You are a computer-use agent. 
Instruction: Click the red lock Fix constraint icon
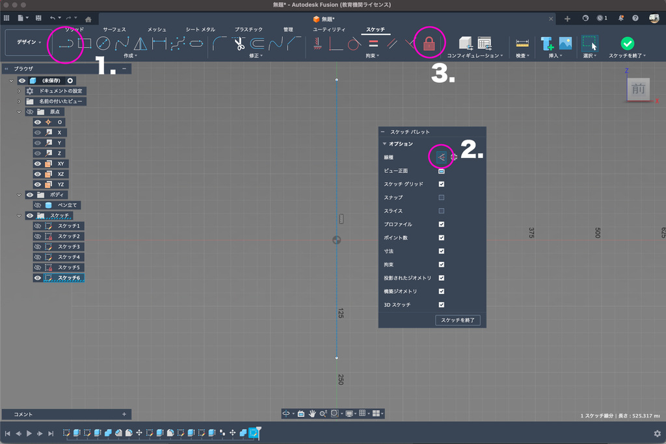click(429, 44)
